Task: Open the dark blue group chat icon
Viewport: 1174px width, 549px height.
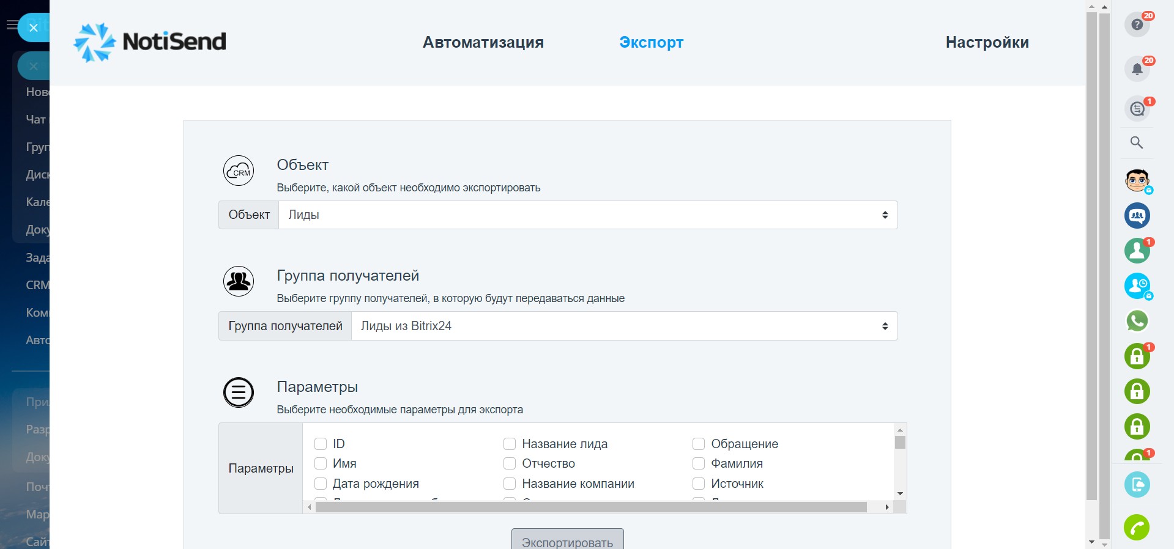Action: point(1137,216)
